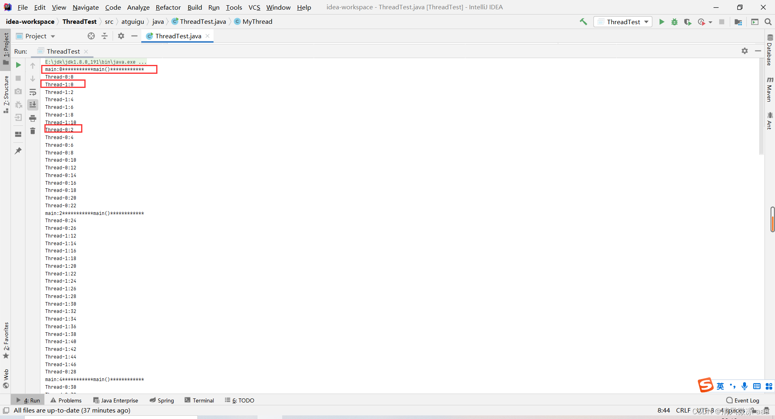
Task: Hide the Run tool window
Action: click(758, 51)
